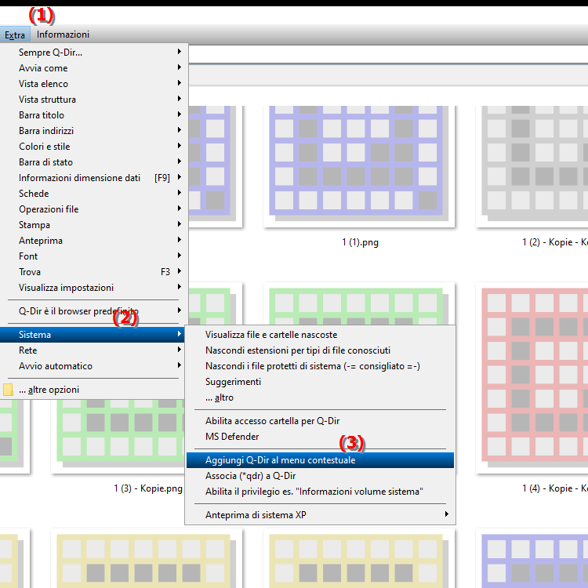This screenshot has height=588, width=588.
Task: Expand the Avvia come submenu
Action: point(94,68)
